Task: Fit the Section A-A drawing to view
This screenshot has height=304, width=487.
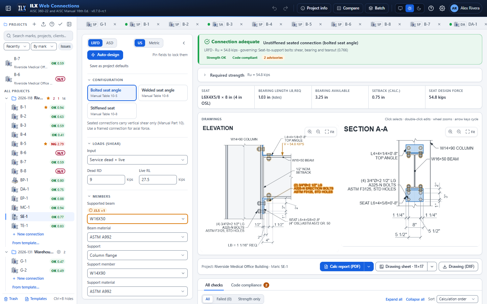Action: [x=470, y=132]
